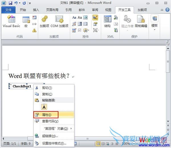Insert Check Box content control
The height and width of the screenshot is (148, 171).
80,30
